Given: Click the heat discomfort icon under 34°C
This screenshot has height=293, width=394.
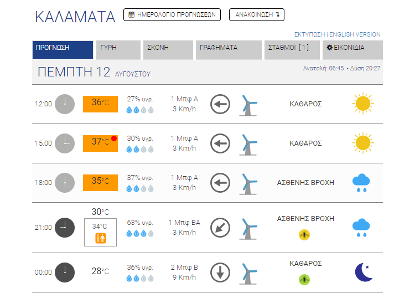Looking at the screenshot, I should (101, 238).
